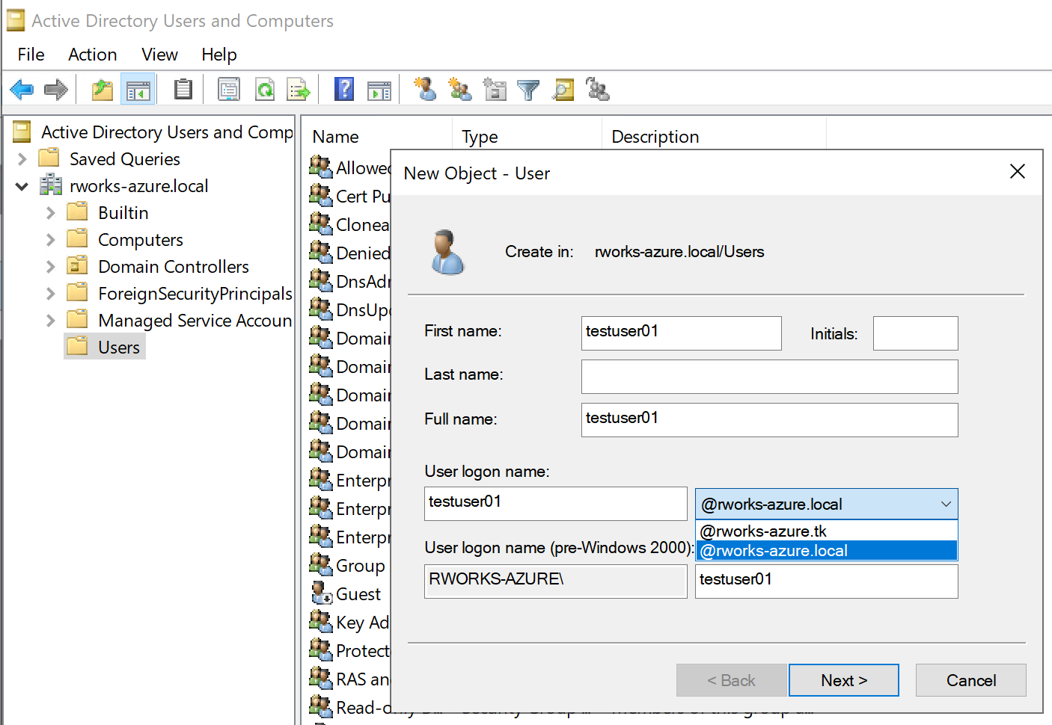Click the Last name input field
1052x725 pixels.
[770, 376]
